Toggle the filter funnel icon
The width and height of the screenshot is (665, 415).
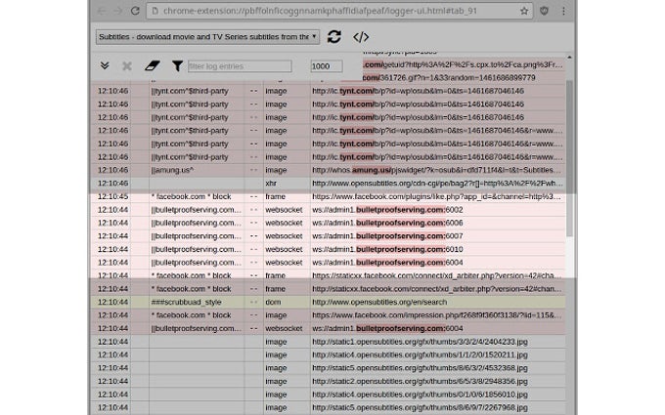coord(178,65)
